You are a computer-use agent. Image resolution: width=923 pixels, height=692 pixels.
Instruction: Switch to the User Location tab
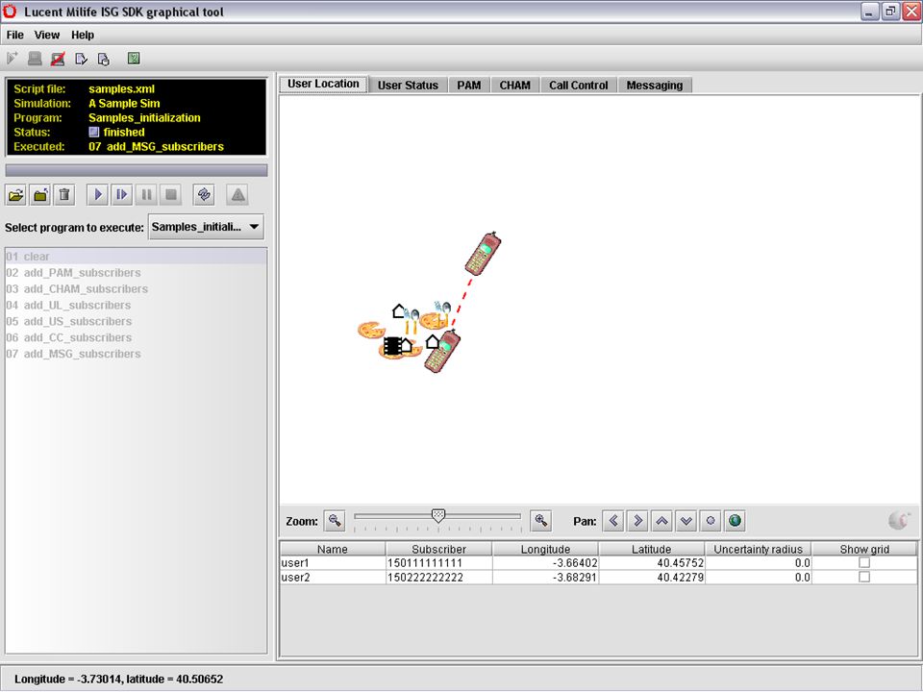click(323, 84)
